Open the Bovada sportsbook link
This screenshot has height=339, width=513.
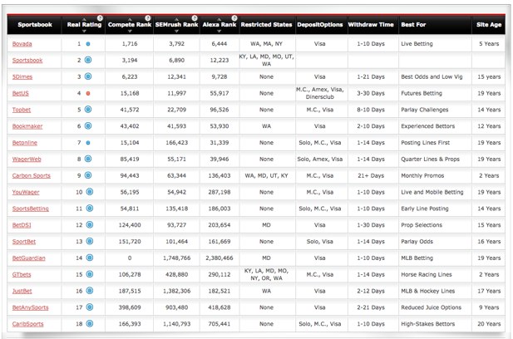tap(22, 44)
